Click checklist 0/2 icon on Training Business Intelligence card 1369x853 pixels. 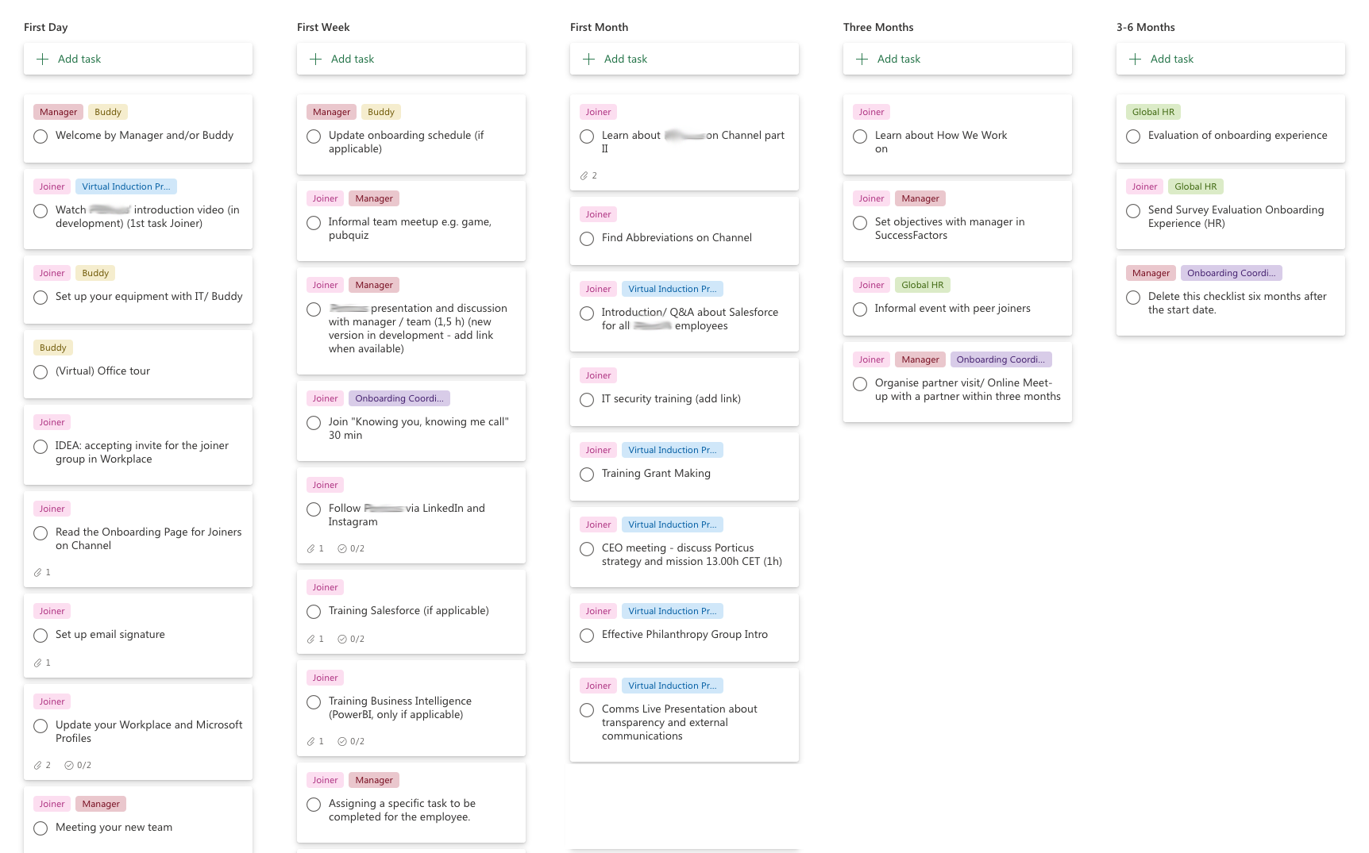[342, 741]
